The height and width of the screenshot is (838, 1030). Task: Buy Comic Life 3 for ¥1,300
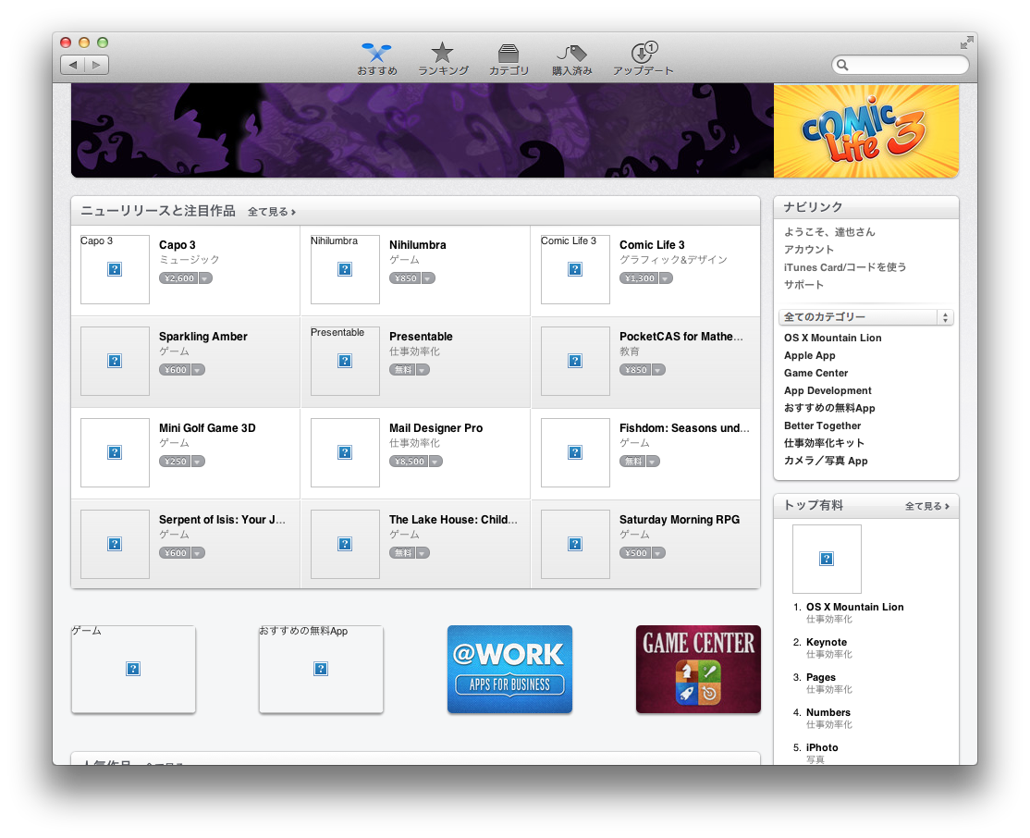pos(639,278)
